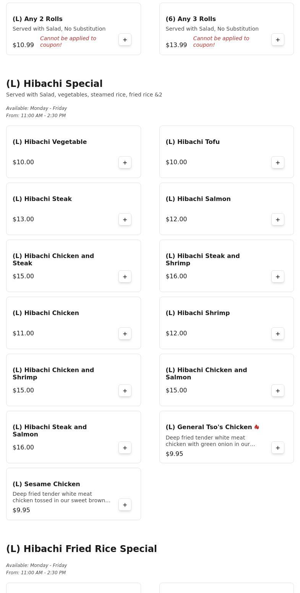Add (6) Any 3 Rolls to order
This screenshot has width=300, height=593.
278,40
